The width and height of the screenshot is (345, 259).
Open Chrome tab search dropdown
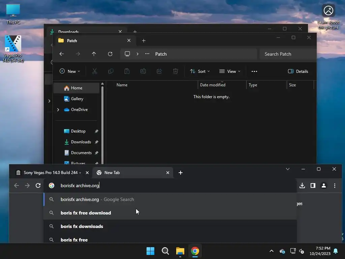(x=288, y=169)
